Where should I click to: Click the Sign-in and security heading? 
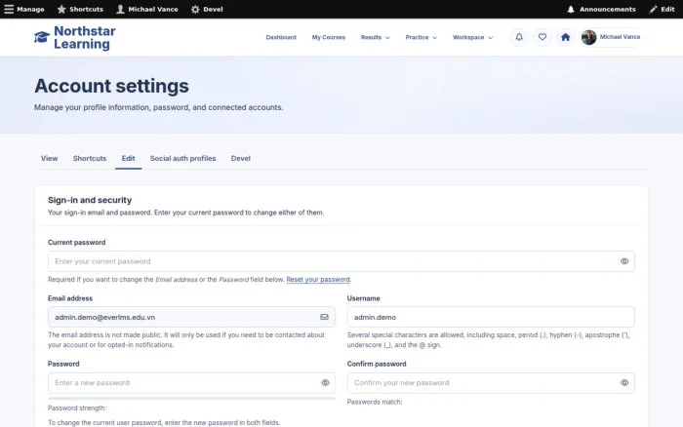[90, 200]
